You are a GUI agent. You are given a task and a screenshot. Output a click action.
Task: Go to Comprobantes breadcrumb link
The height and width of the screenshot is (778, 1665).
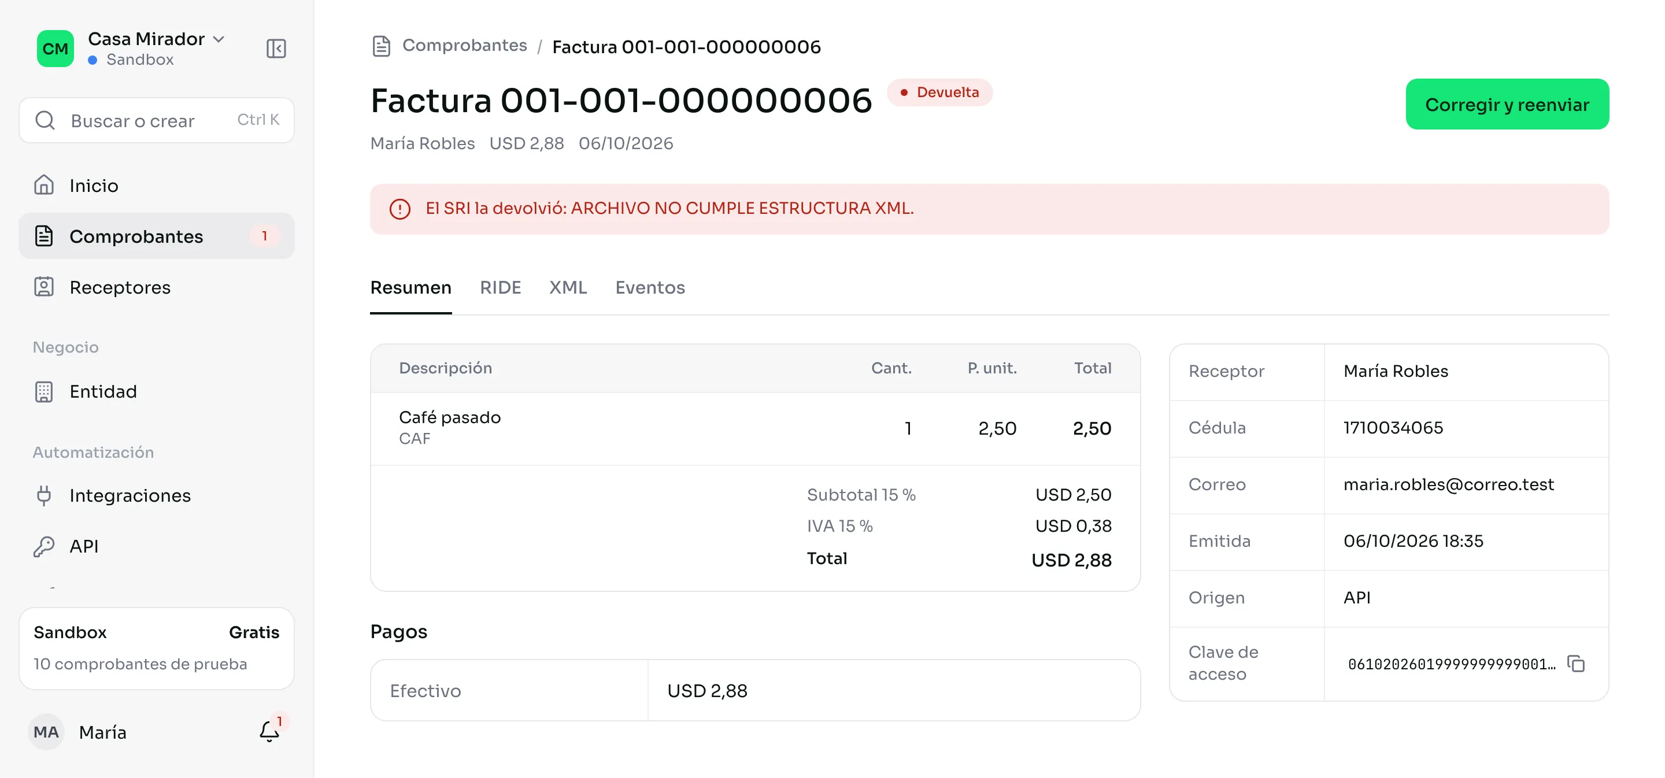[x=464, y=45]
